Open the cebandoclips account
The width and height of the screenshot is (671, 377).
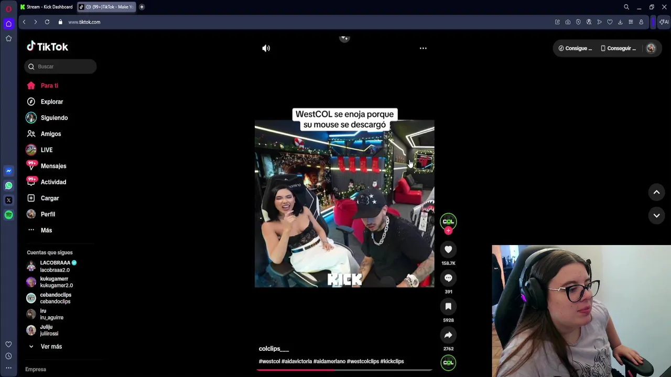(55, 298)
